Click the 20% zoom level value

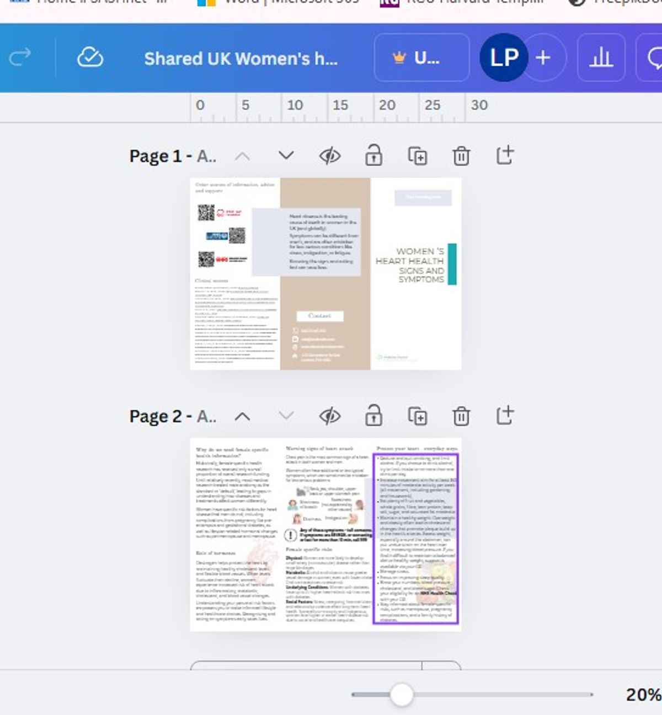[x=643, y=695]
